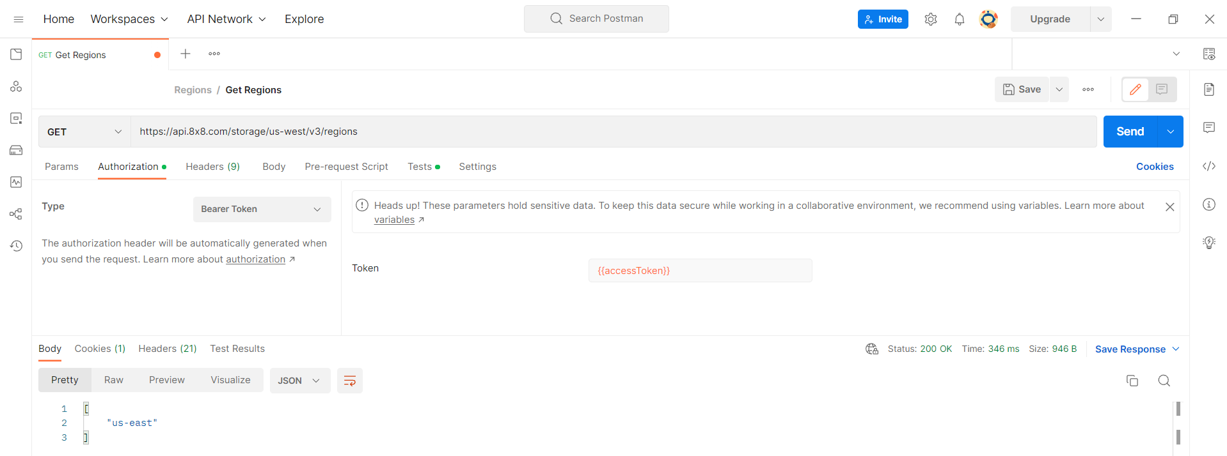View the network information globe icon
This screenshot has height=456, width=1227.
click(872, 349)
